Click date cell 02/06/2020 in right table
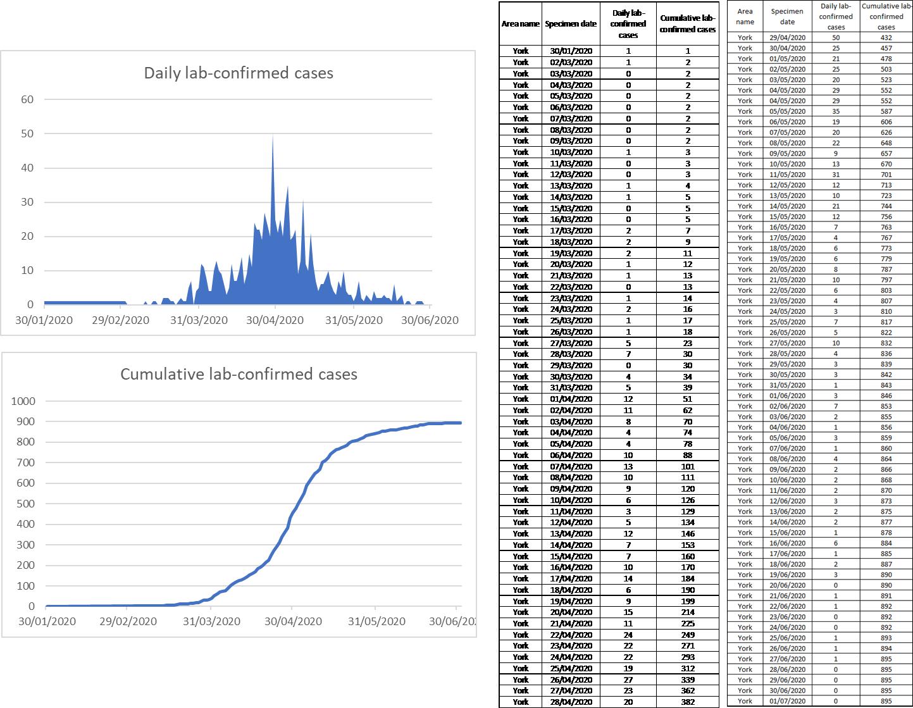This screenshot has width=913, height=708. click(787, 406)
